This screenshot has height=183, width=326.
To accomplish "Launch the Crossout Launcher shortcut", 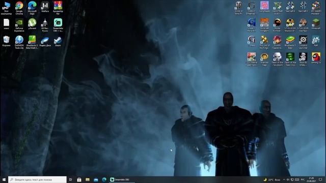I will click(x=303, y=42).
